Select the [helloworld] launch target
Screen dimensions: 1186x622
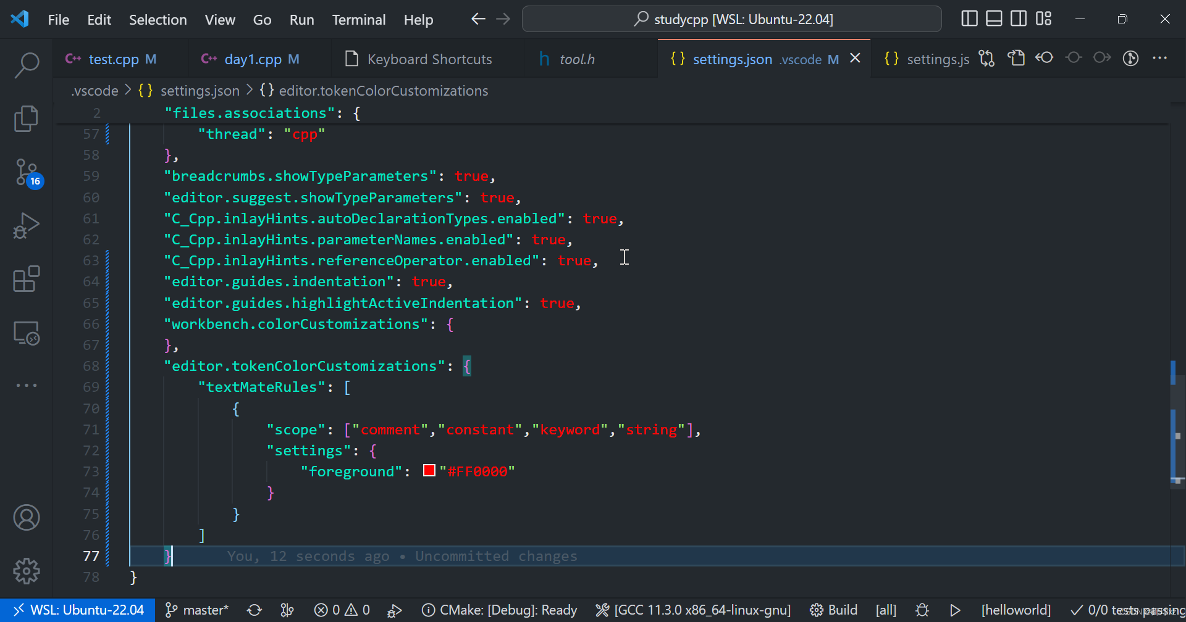tap(1016, 610)
